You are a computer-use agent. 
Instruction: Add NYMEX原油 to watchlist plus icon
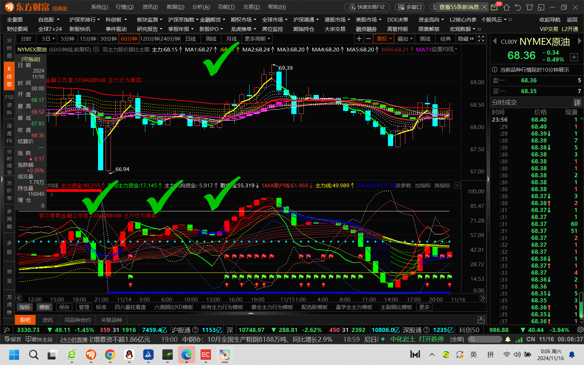(574, 57)
